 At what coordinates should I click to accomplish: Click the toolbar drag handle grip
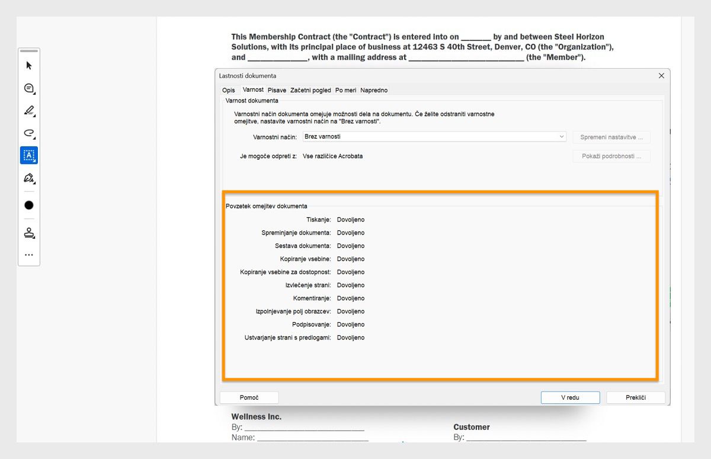pos(29,51)
